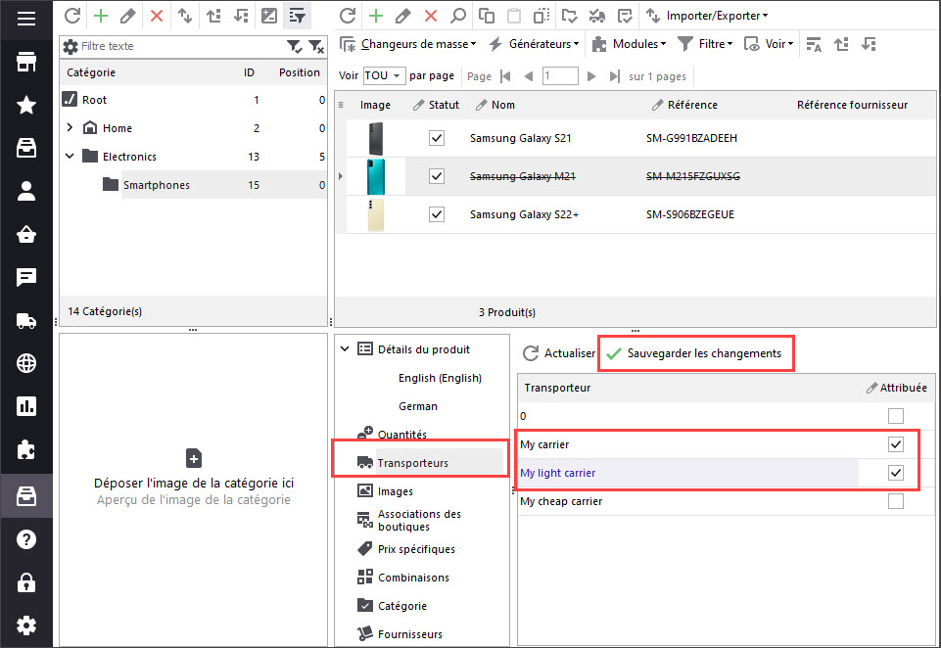Viewport: 941px width, 648px height.
Task: Open settings gear in sidebar
Action: pos(26,625)
